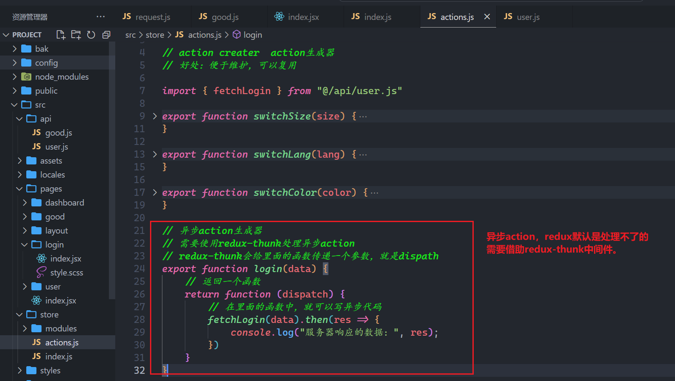Expand the locales folder
This screenshot has height=381, width=675.
tap(58, 175)
